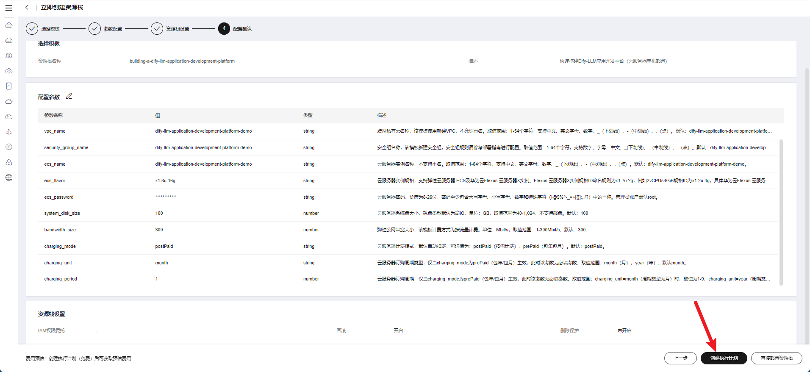The width and height of the screenshot is (810, 372).
Task: Select the system_disk_size value 100
Action: [159, 214]
